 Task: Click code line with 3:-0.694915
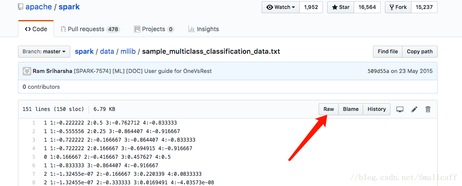coord(118,148)
